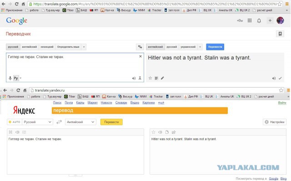Screen dimensions: 291x181
Task: Reload the Google Translate page
Action: point(16,4)
